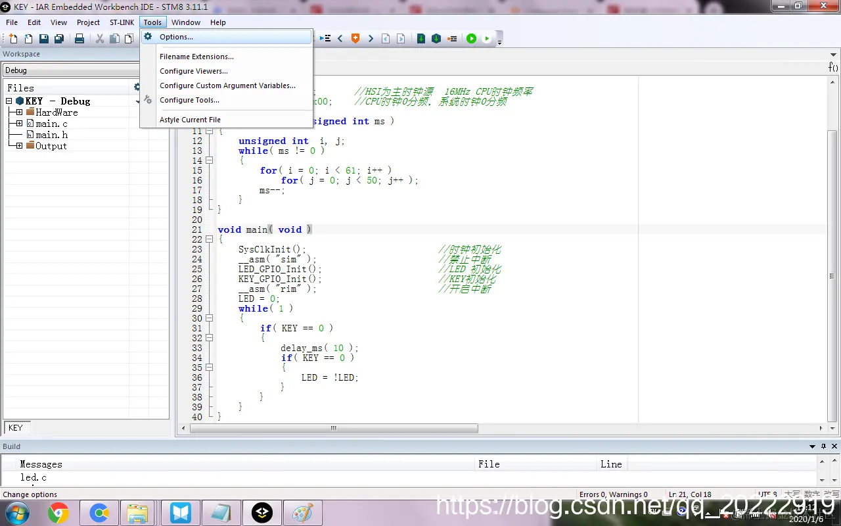Collapse code fold at line 30
This screenshot has height=526, width=841.
tap(210, 318)
